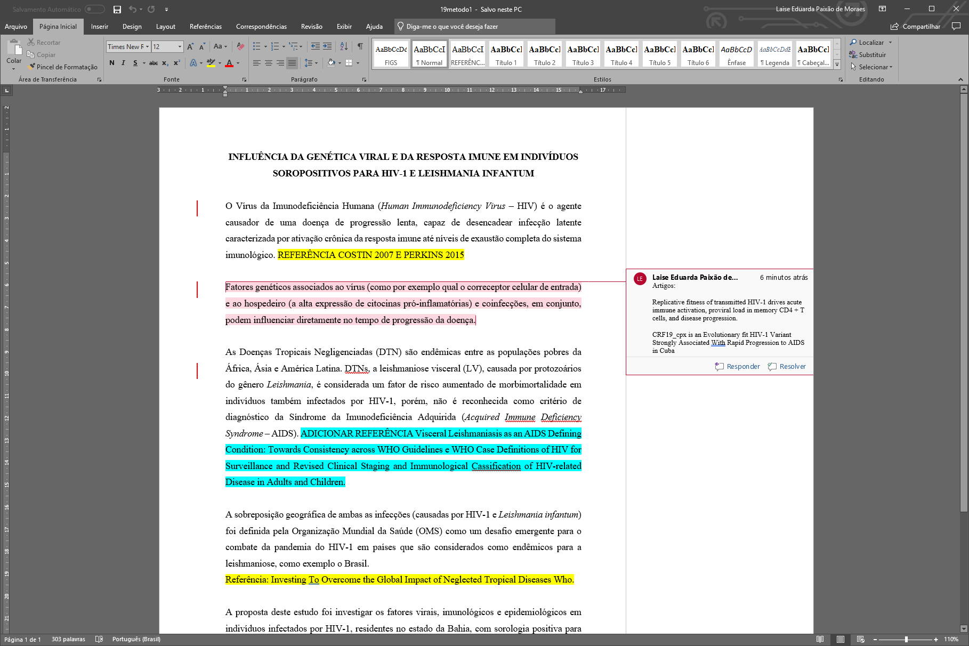Click the spelling check icon in the status bar
This screenshot has height=646, width=969.
click(99, 639)
